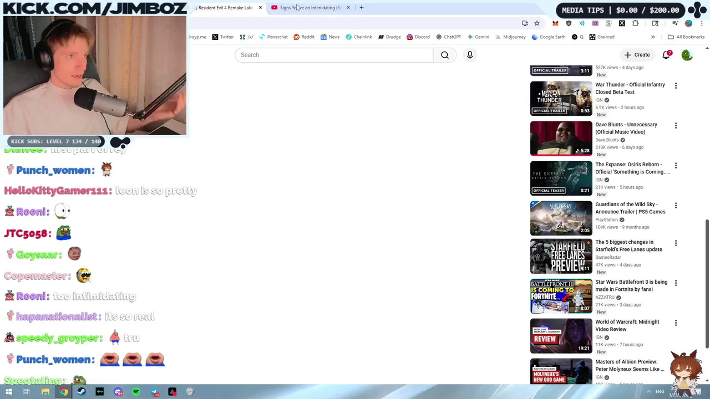Open the Dave Blunts Unnecessary thumbnail
The image size is (710, 399).
[x=561, y=139]
